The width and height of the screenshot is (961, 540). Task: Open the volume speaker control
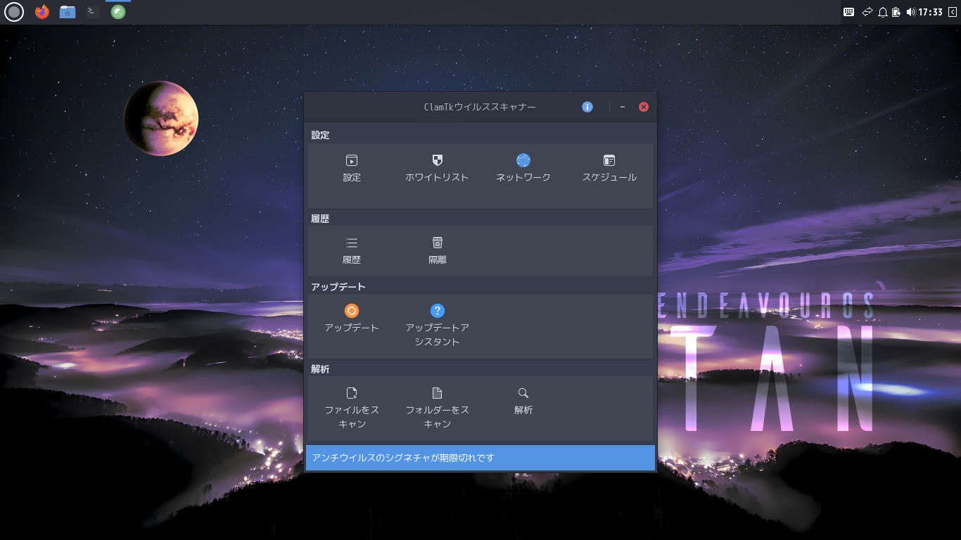point(911,12)
